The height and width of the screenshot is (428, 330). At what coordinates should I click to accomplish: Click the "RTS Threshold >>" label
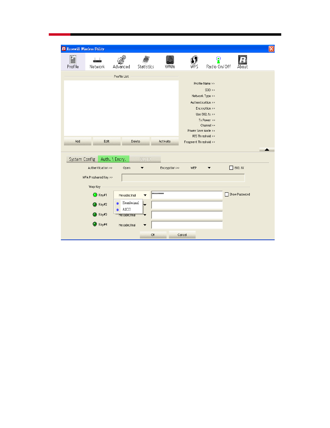(x=203, y=136)
